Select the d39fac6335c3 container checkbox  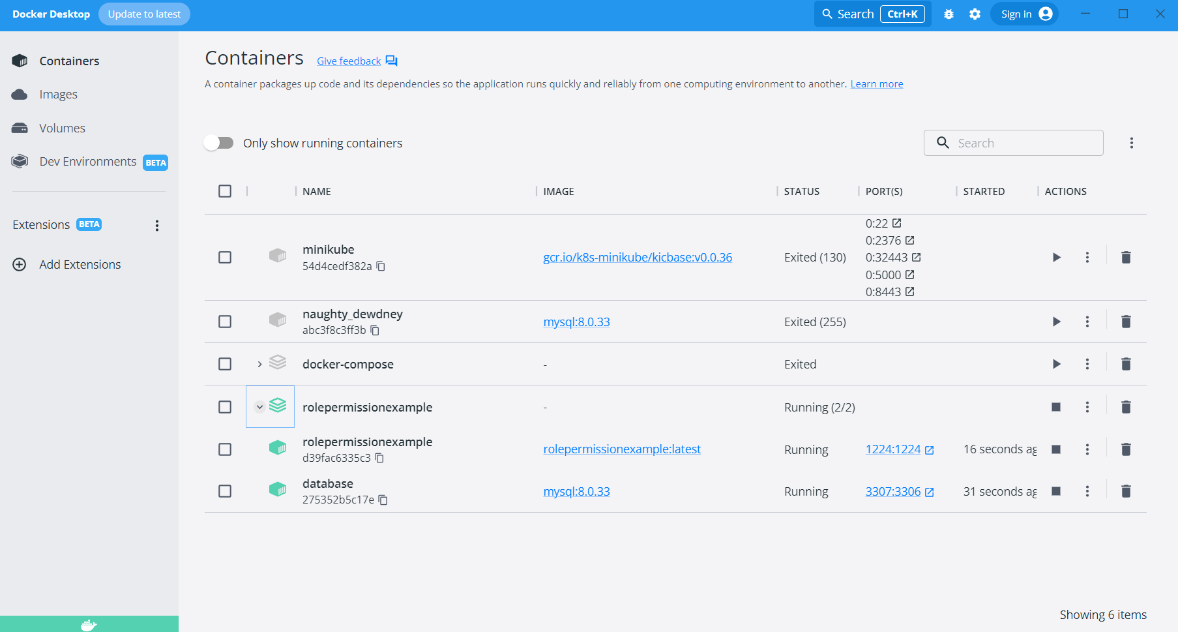(225, 449)
